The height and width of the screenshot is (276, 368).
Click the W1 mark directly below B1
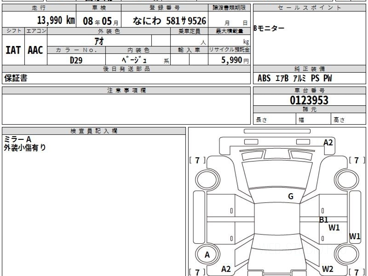pos(334,228)
